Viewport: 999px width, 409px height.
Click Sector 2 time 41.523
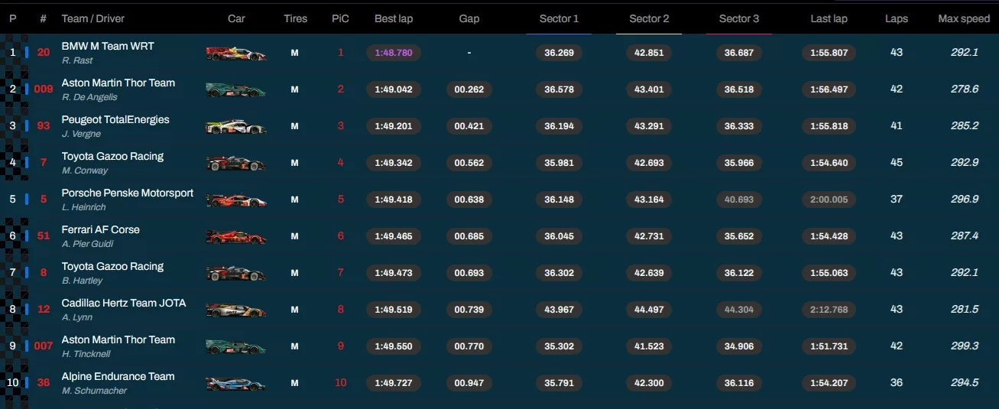pyautogui.click(x=649, y=346)
